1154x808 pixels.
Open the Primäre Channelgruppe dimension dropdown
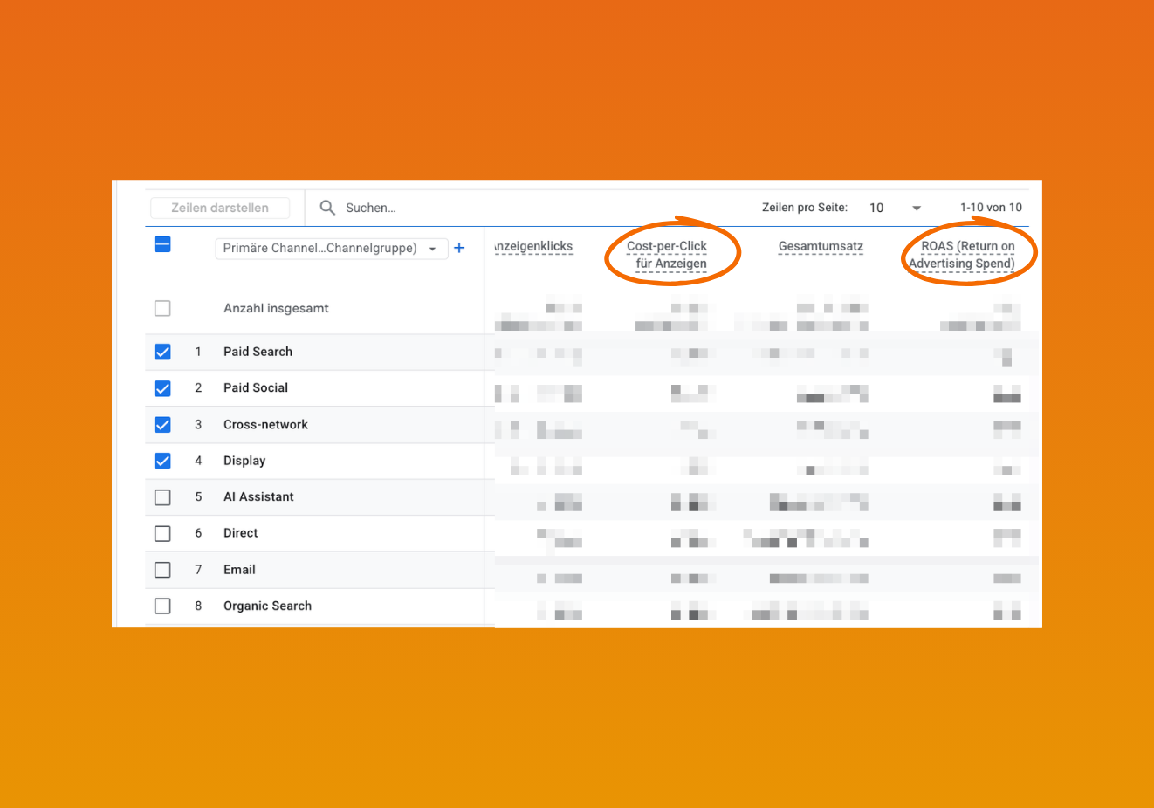pyautogui.click(x=332, y=248)
